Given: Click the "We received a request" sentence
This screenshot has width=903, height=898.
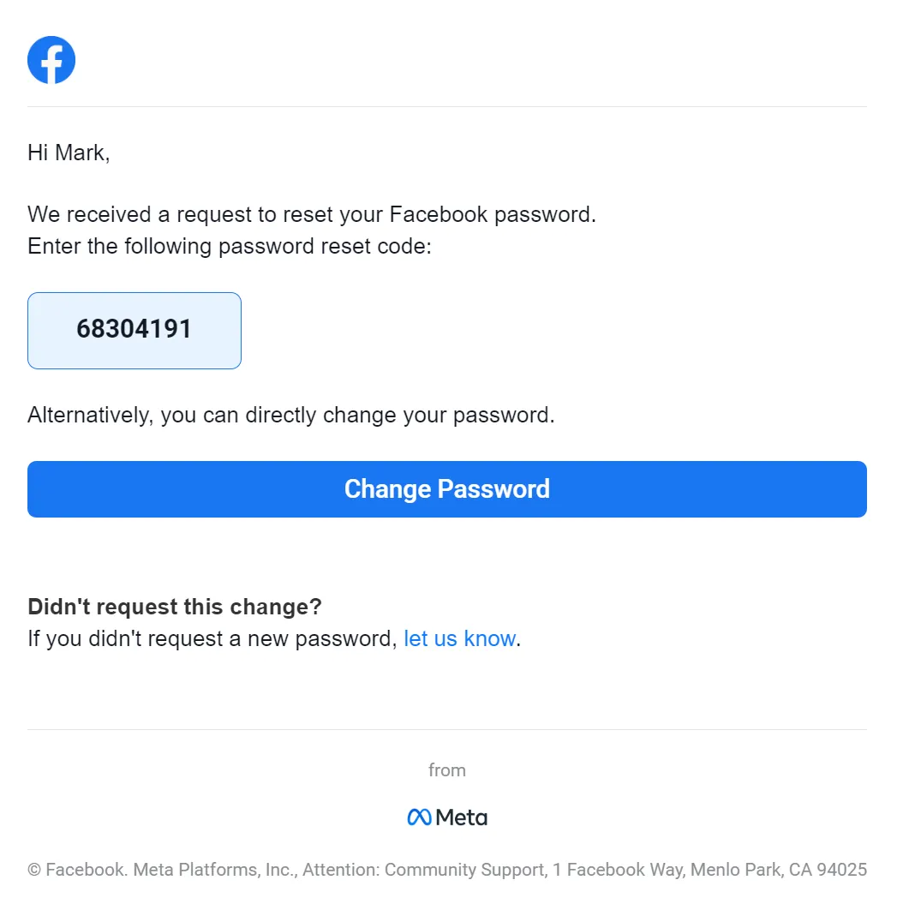Looking at the screenshot, I should [x=312, y=214].
